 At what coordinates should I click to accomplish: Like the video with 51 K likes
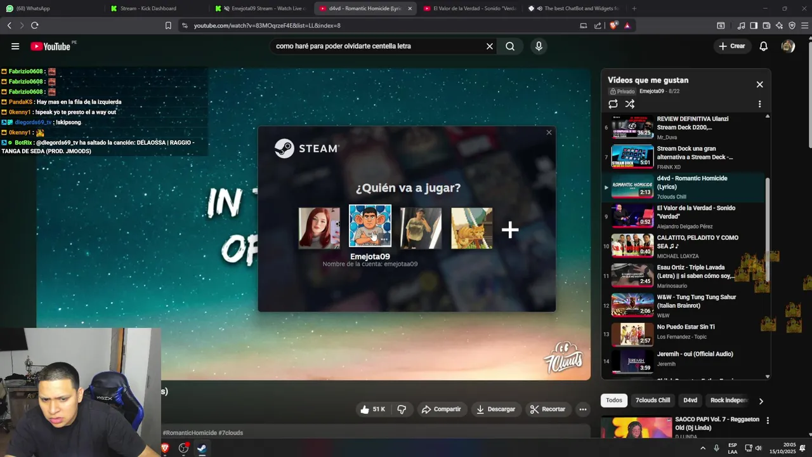(373, 409)
